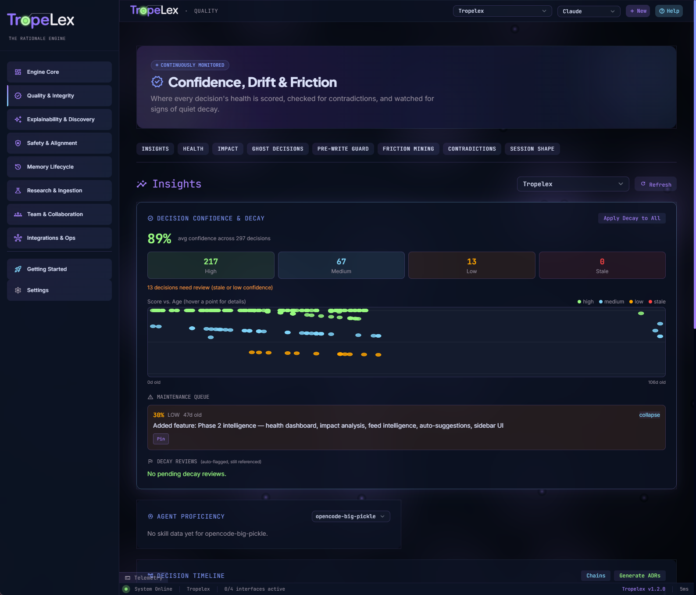
Task: Click the Decay Reviews flag icon
Action: point(150,462)
